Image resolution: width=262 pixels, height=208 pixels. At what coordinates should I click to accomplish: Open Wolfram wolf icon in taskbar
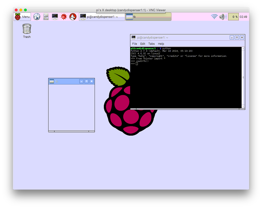click(x=73, y=17)
